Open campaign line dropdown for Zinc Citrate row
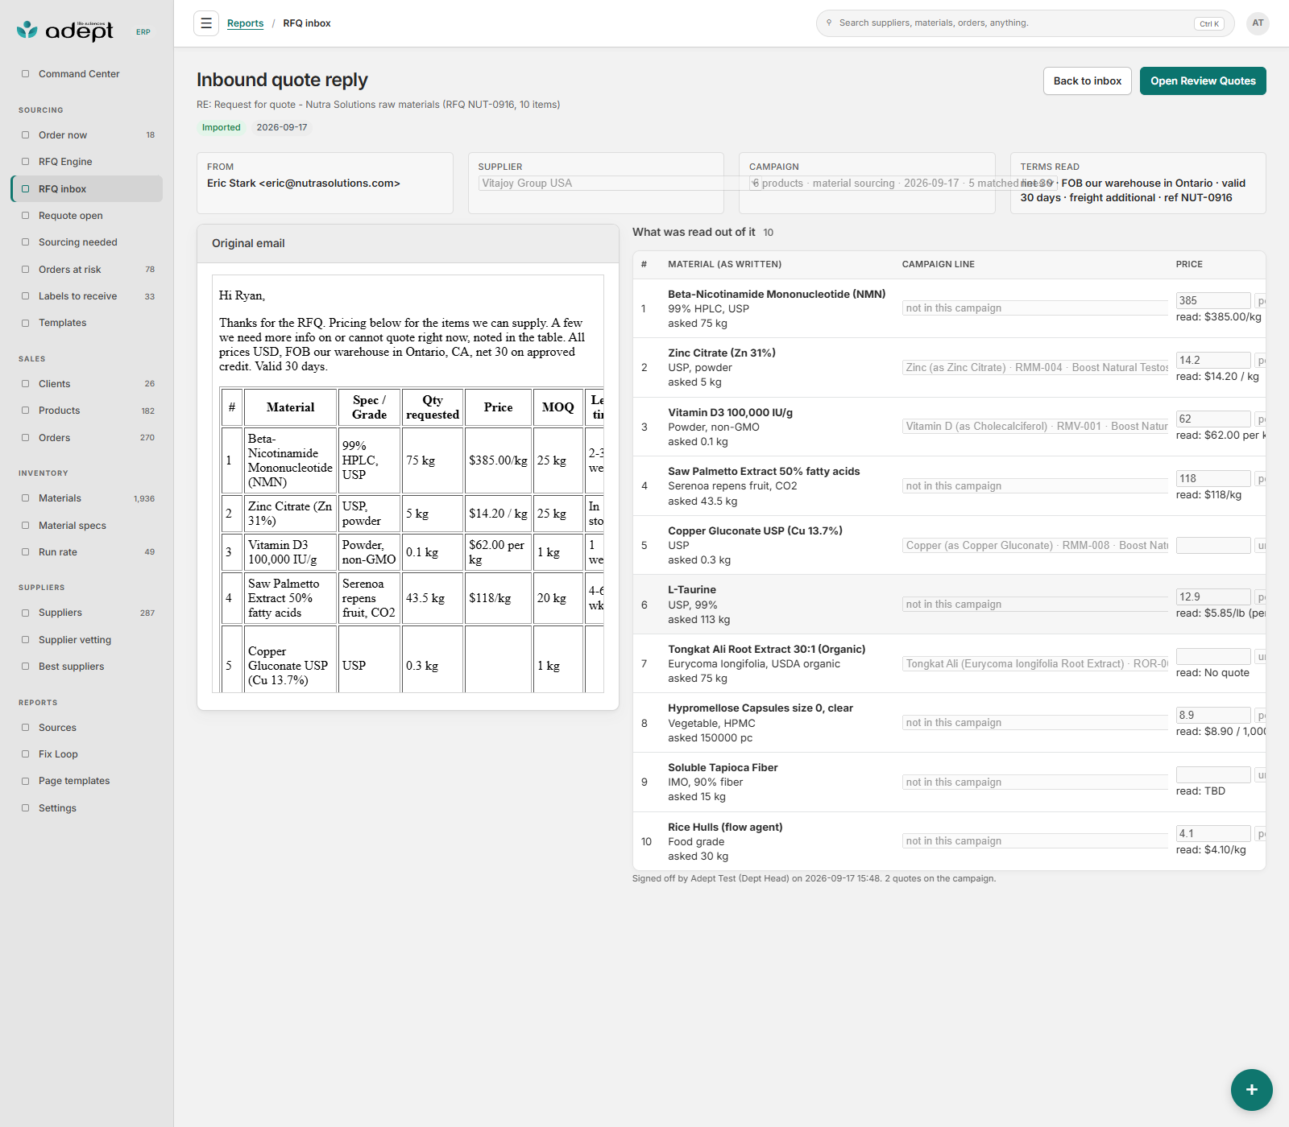 coord(1035,367)
